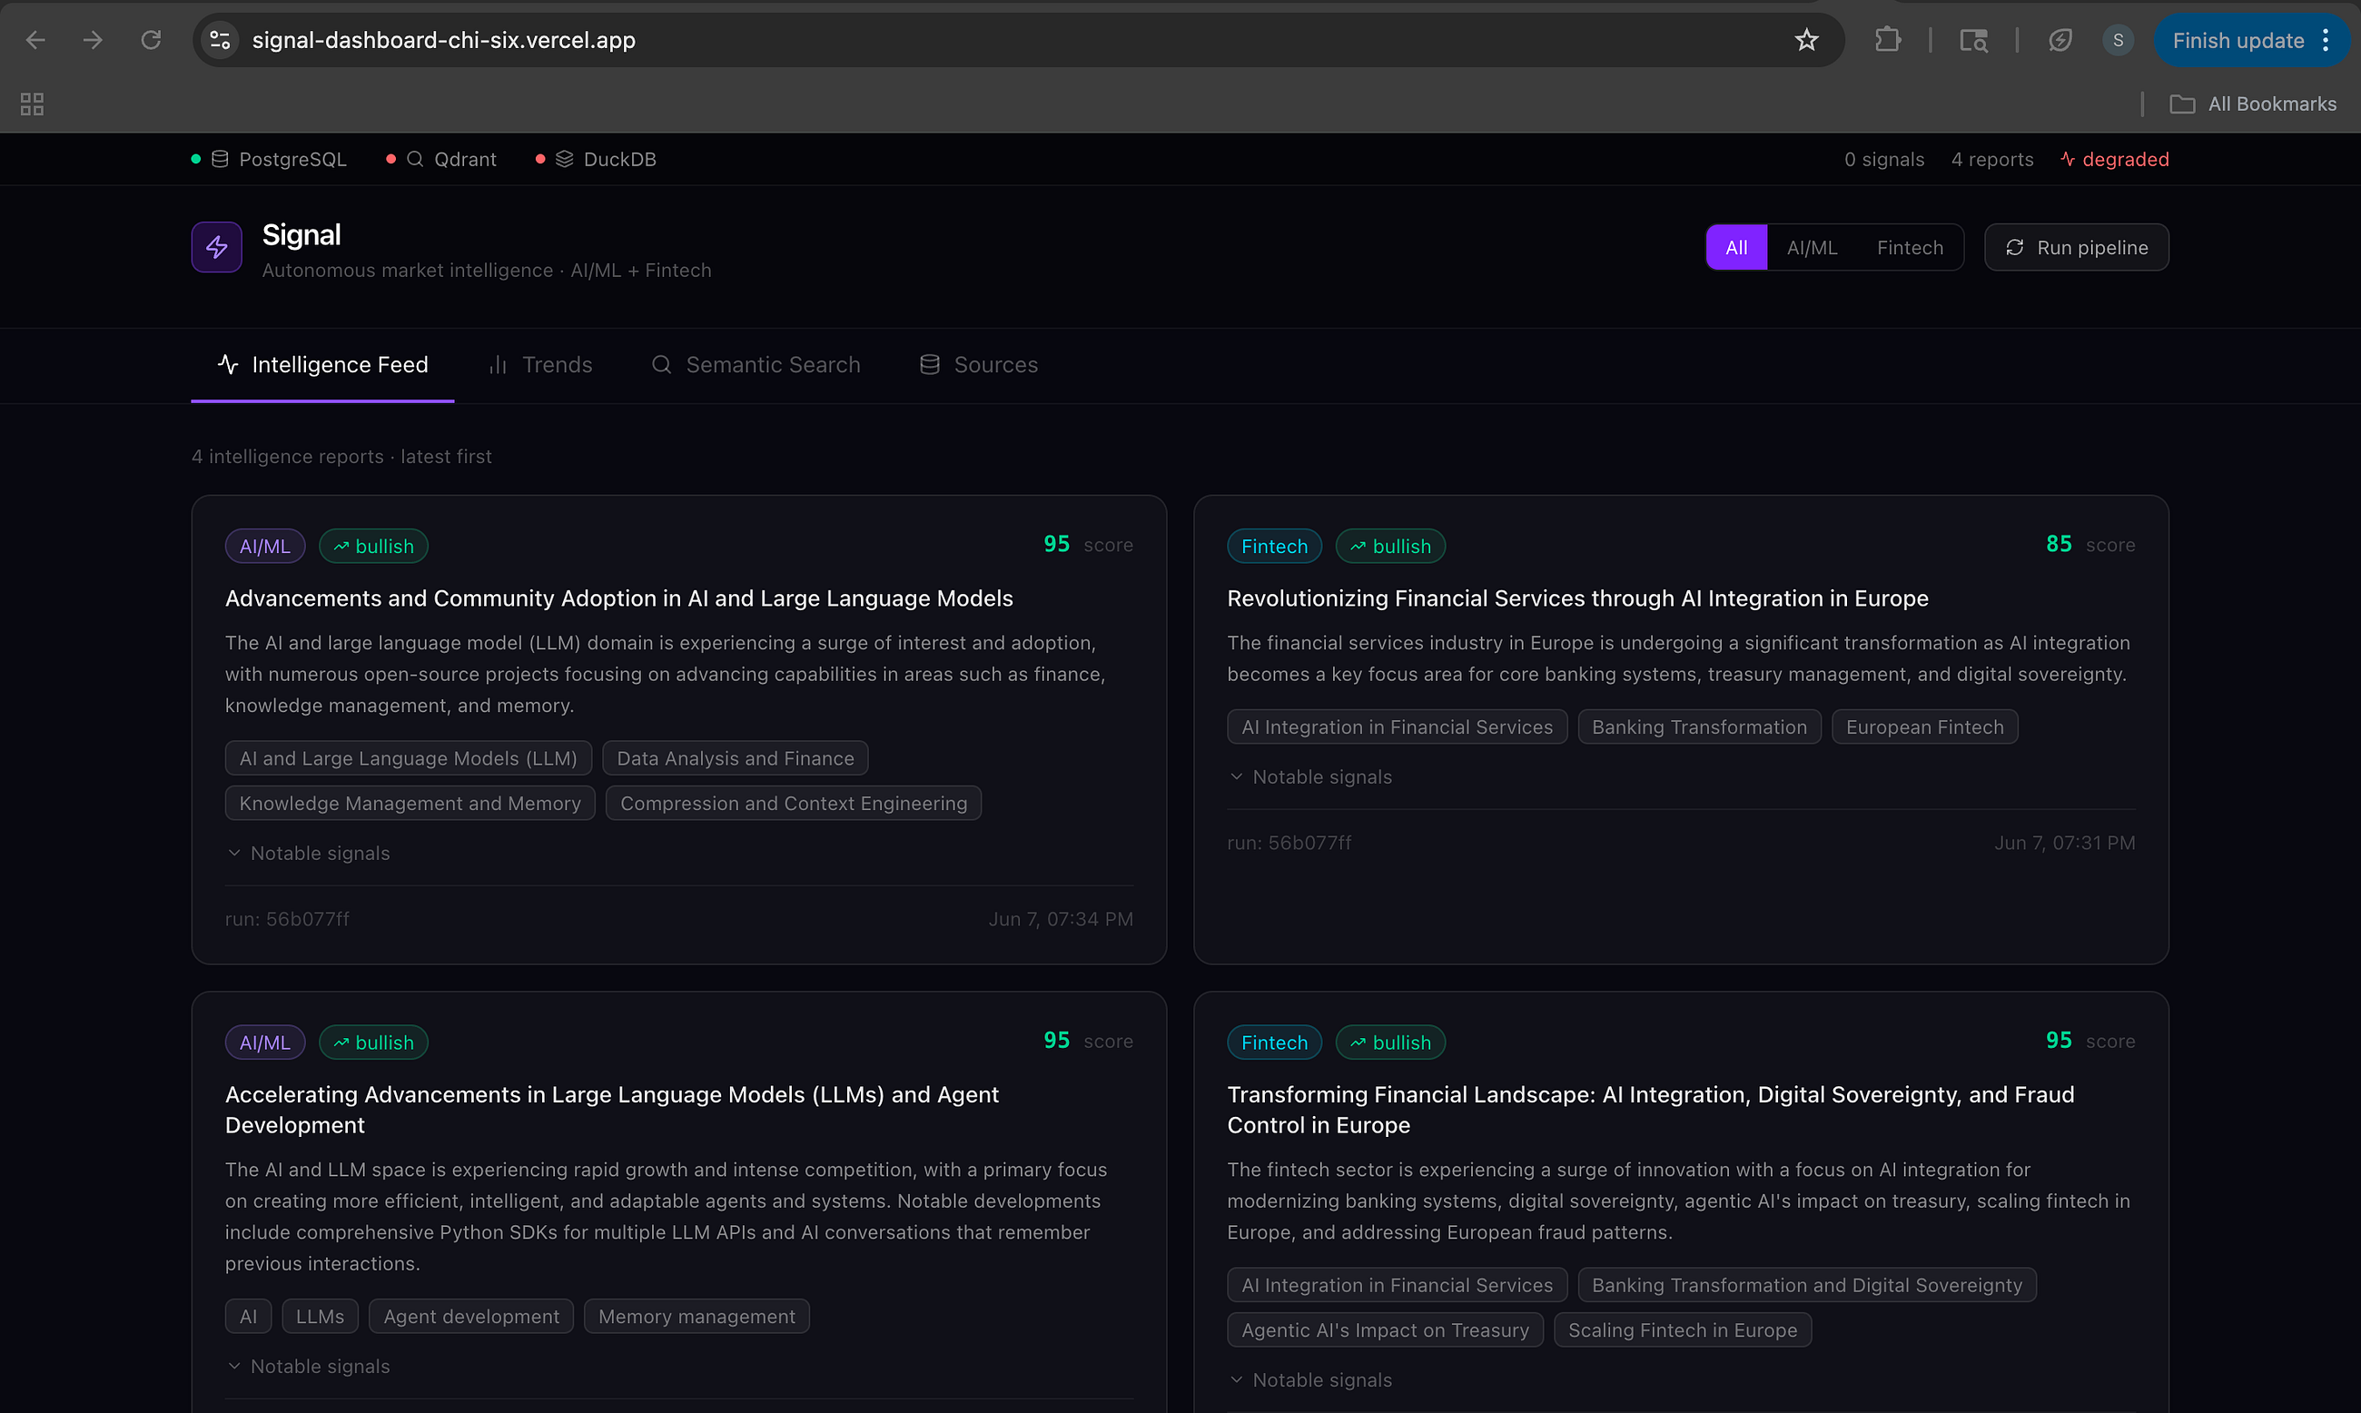Click the Jun 7, 07:31 PM timestamp

[x=2064, y=843]
